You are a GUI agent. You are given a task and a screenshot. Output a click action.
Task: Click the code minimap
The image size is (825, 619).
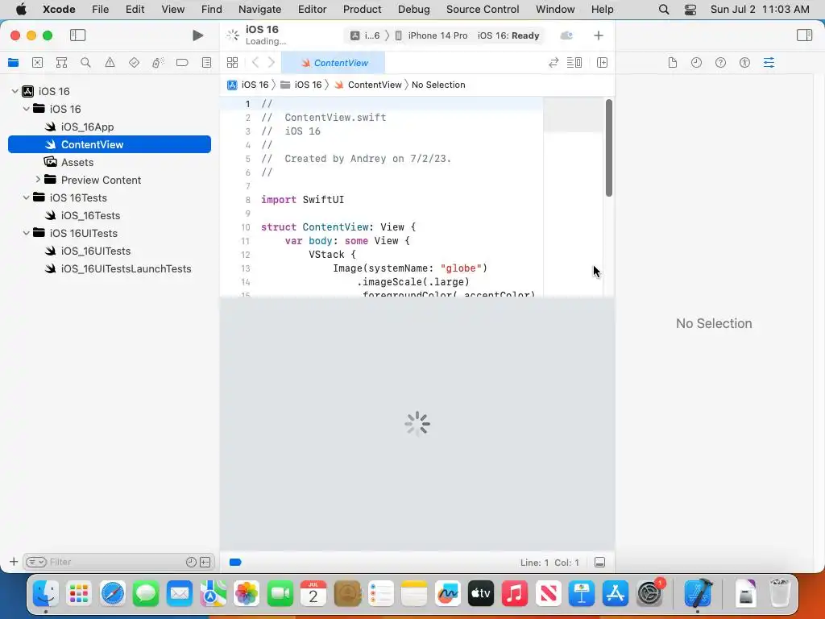573,196
